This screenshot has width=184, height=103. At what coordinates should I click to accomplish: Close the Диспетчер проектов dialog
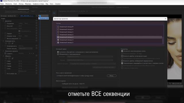point(166,19)
